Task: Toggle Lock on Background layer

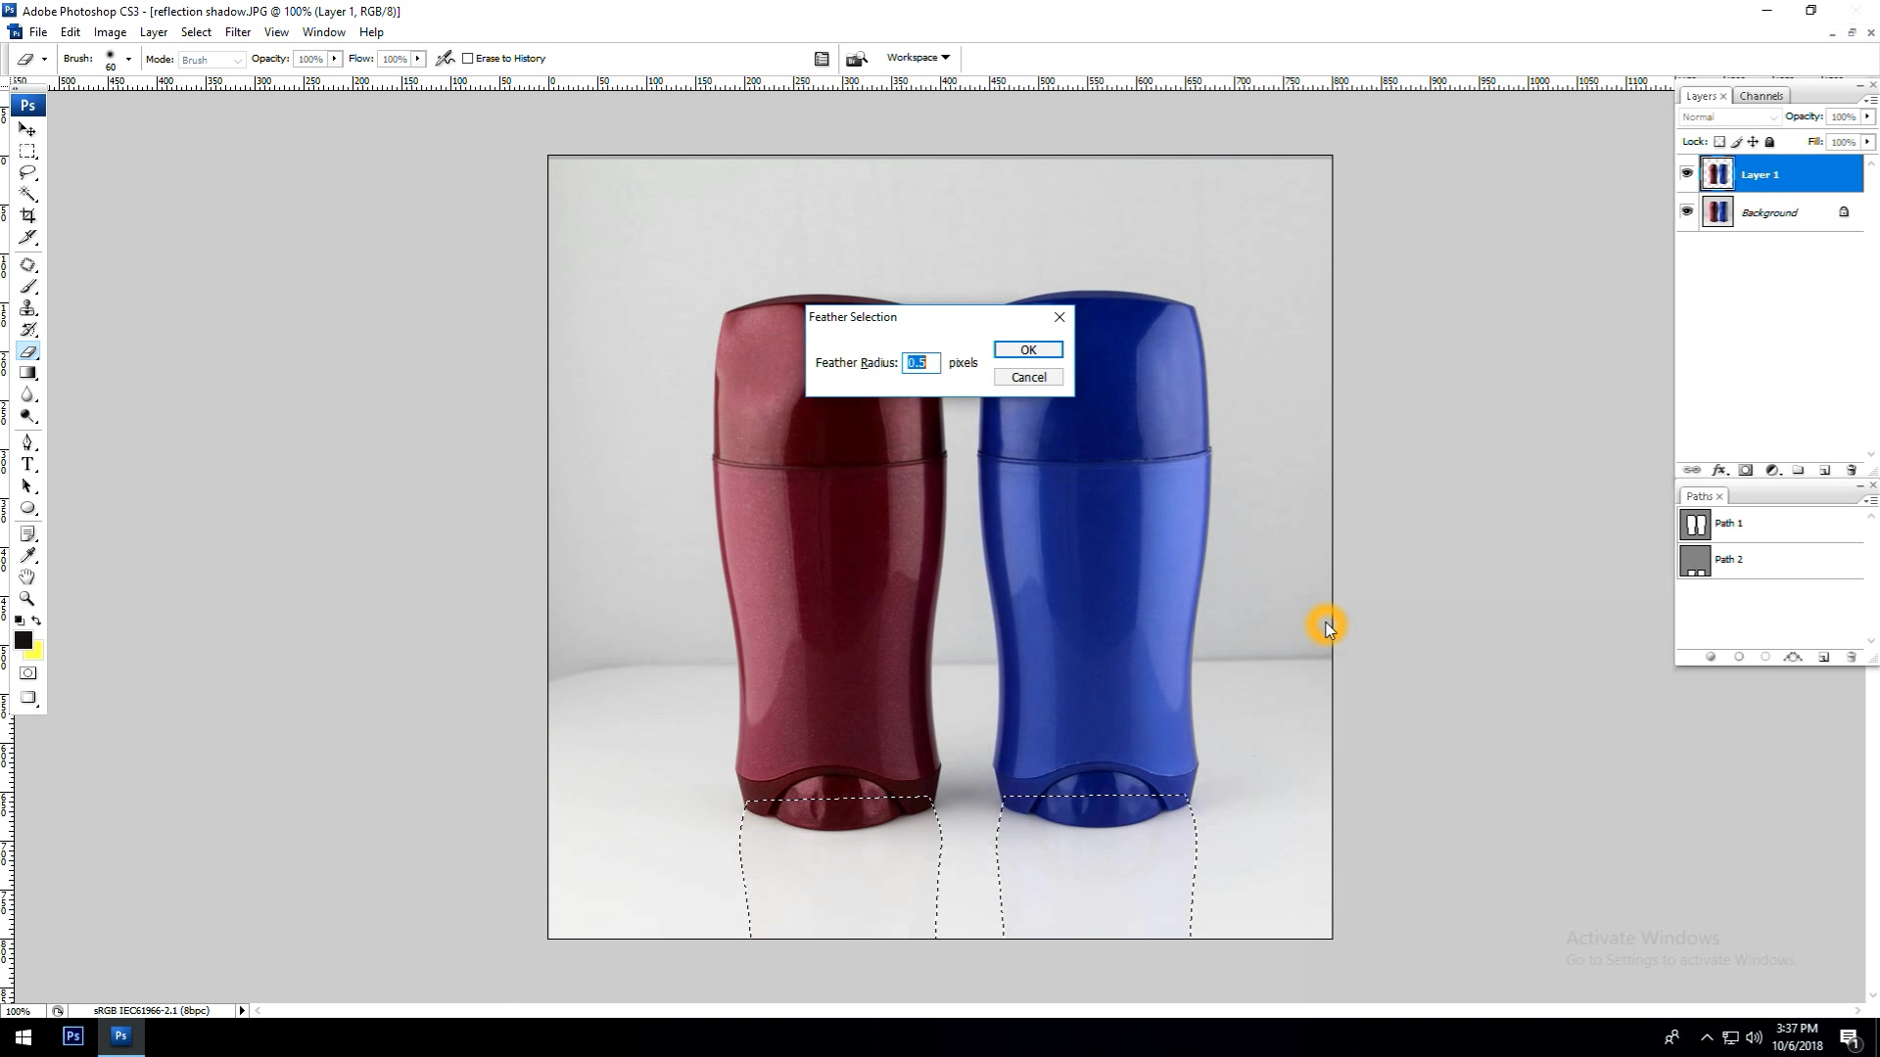Action: coord(1845,211)
